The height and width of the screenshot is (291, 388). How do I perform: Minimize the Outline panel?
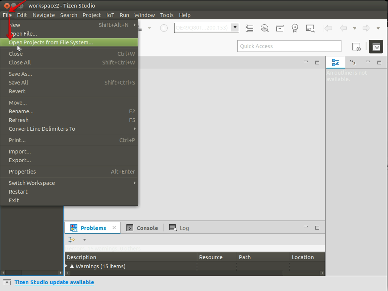pos(368,62)
